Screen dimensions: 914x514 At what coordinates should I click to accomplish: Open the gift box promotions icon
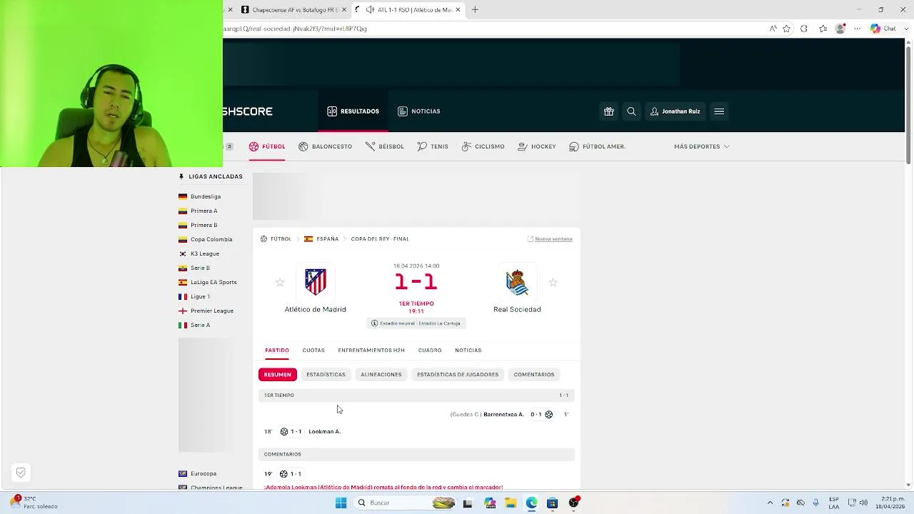608,111
